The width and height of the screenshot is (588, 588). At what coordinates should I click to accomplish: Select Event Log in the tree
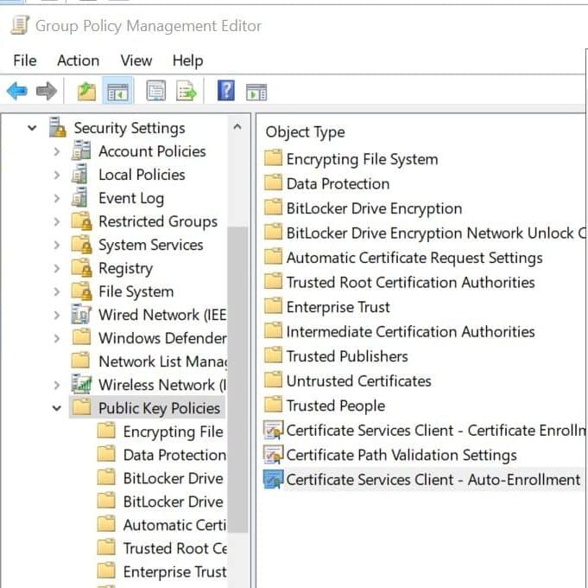(130, 198)
